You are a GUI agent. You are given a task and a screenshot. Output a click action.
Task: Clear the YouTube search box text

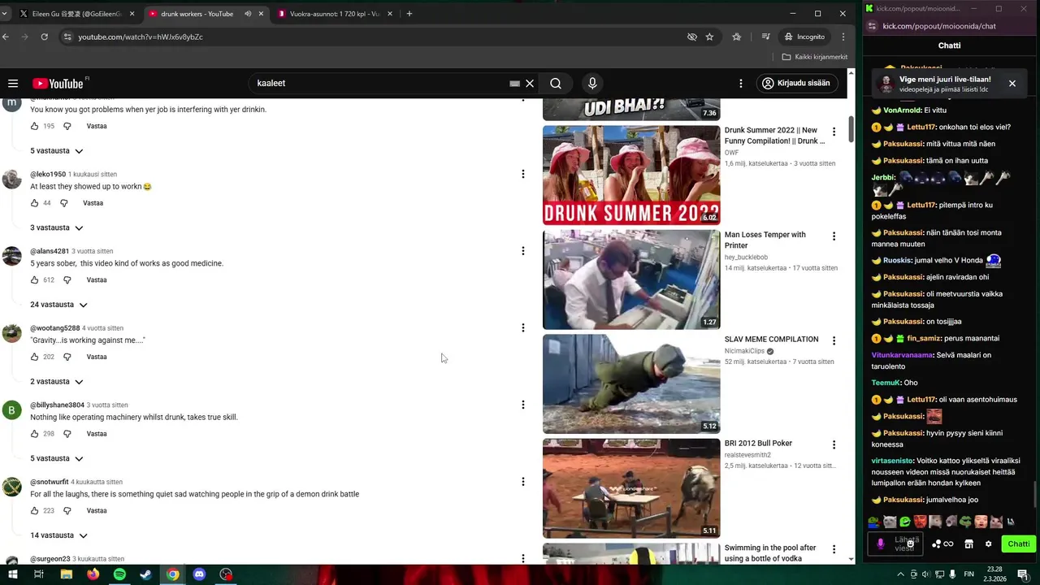pos(530,83)
